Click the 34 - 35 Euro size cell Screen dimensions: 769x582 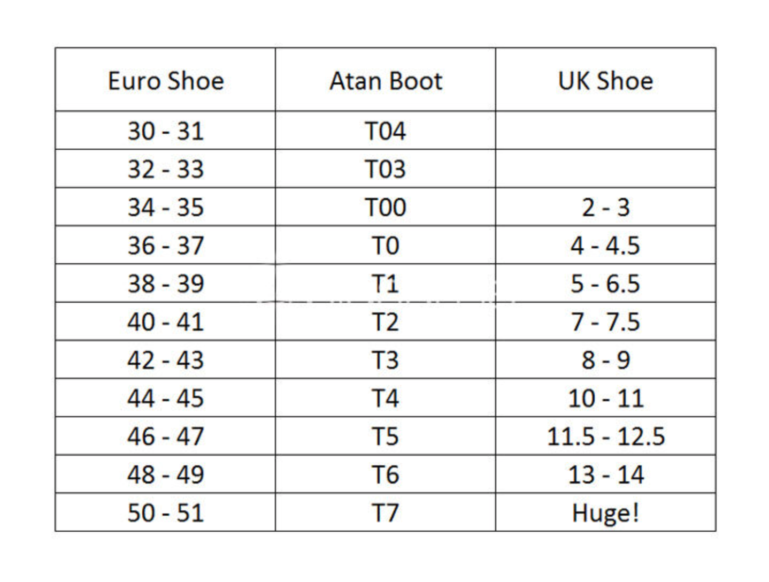pyautogui.click(x=165, y=206)
